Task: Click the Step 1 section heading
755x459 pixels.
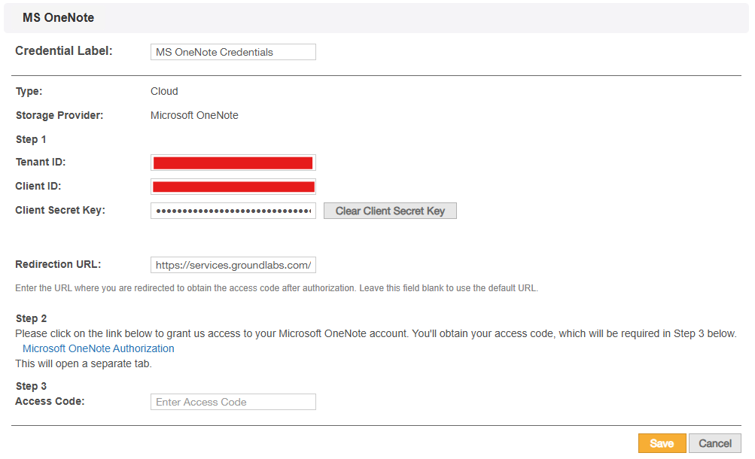Action: (x=30, y=138)
